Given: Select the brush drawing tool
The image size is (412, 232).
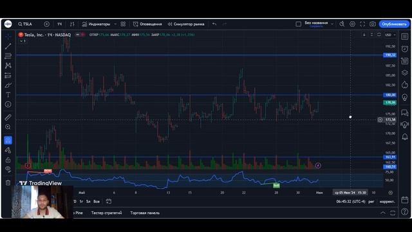Looking at the screenshot, I should tap(8, 85).
